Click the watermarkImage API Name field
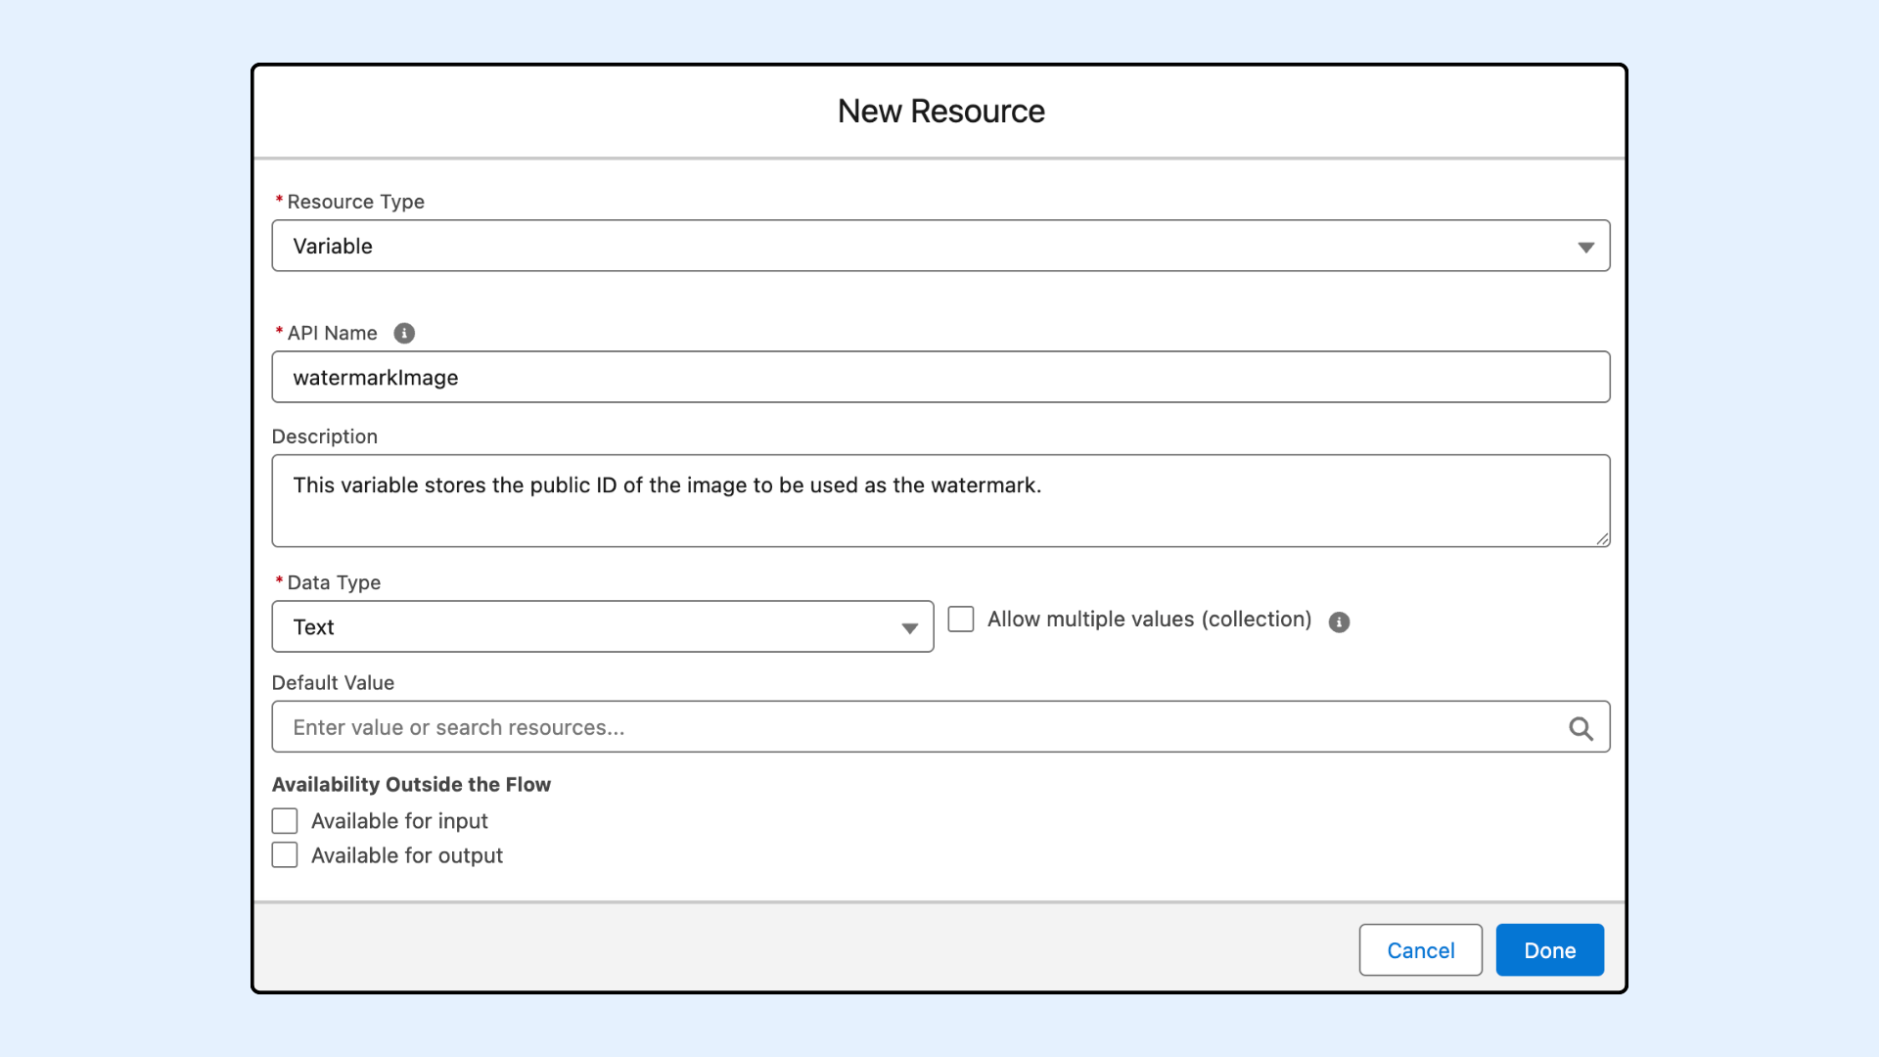This screenshot has width=1879, height=1057. coord(939,378)
